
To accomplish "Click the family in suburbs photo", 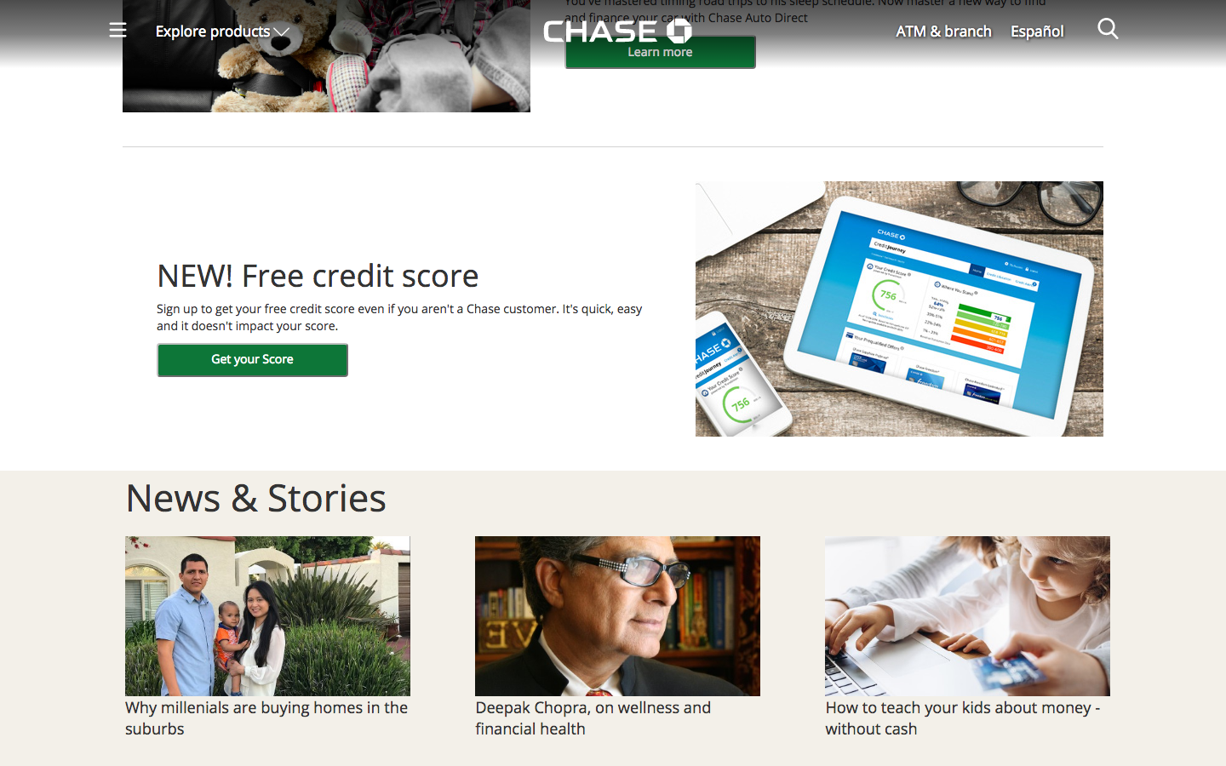I will point(267,616).
